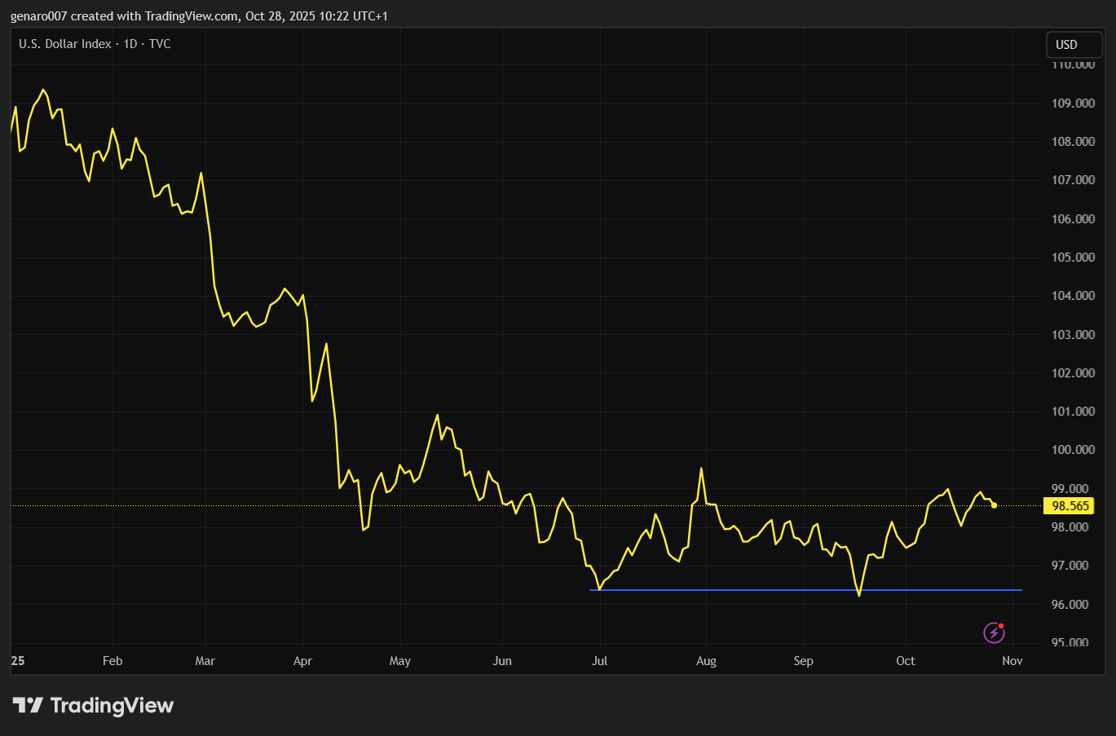Image resolution: width=1116 pixels, height=736 pixels.
Task: Click the blue horizontal support line
Action: click(x=805, y=589)
